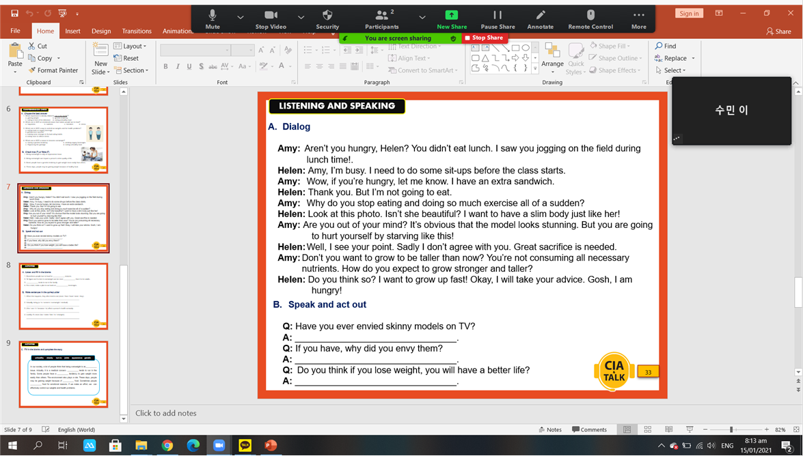
Task: Open Zoom Participants panel
Action: (381, 19)
